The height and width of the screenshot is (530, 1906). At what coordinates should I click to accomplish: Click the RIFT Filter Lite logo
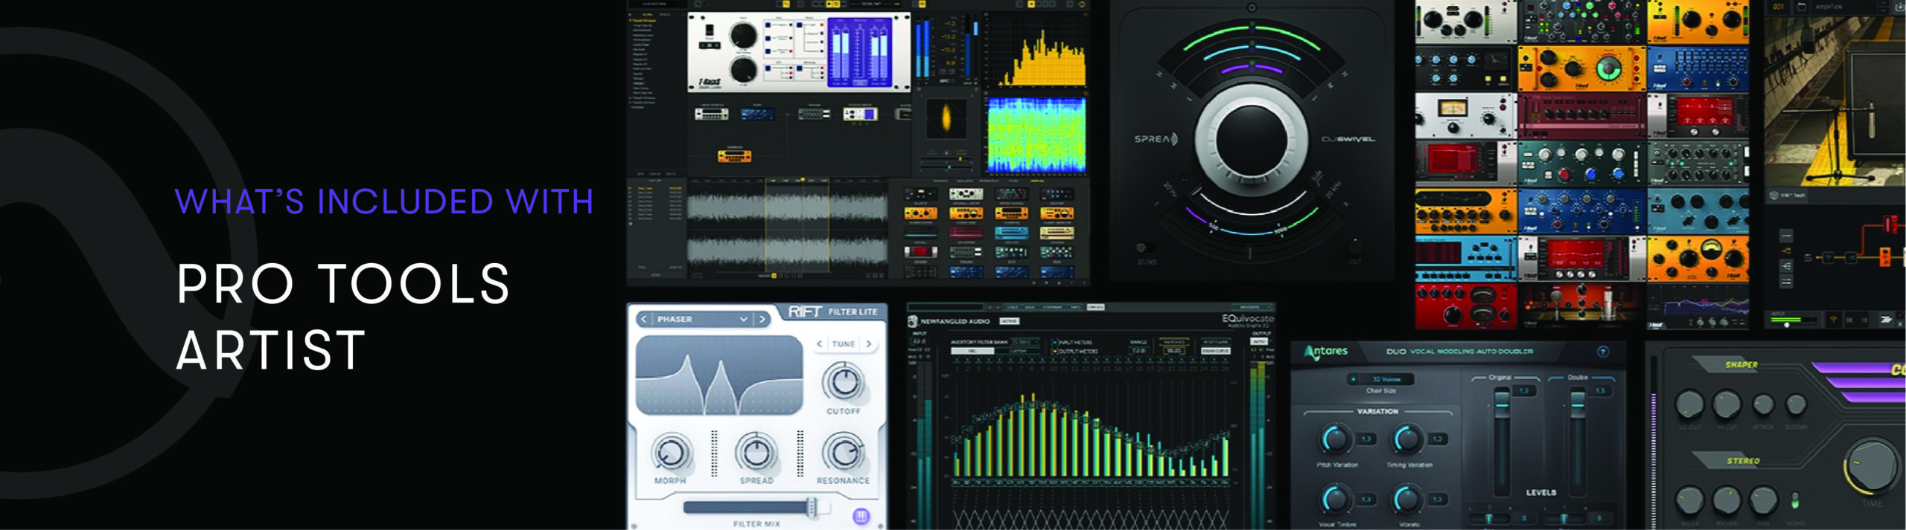tap(832, 311)
